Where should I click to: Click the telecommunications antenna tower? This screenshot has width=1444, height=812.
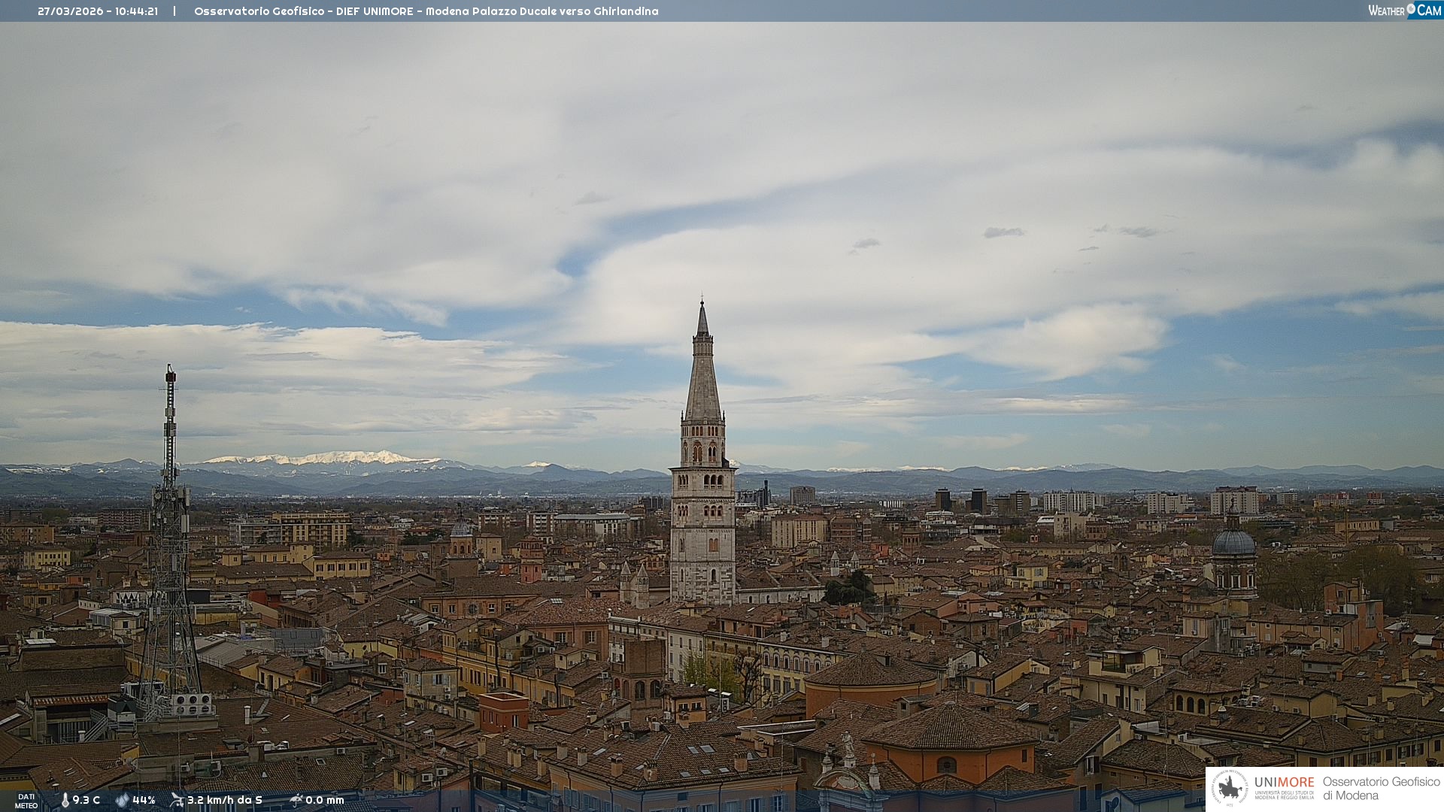(x=170, y=526)
